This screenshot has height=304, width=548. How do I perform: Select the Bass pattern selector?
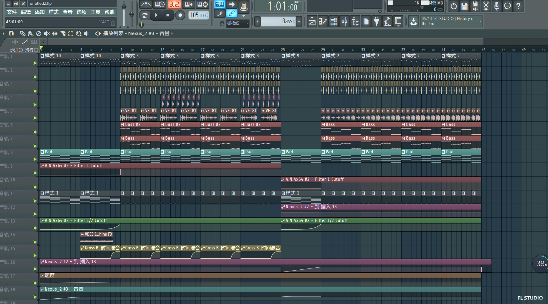pos(278,21)
